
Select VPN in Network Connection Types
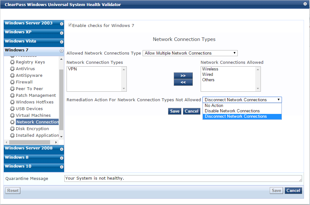(72, 69)
